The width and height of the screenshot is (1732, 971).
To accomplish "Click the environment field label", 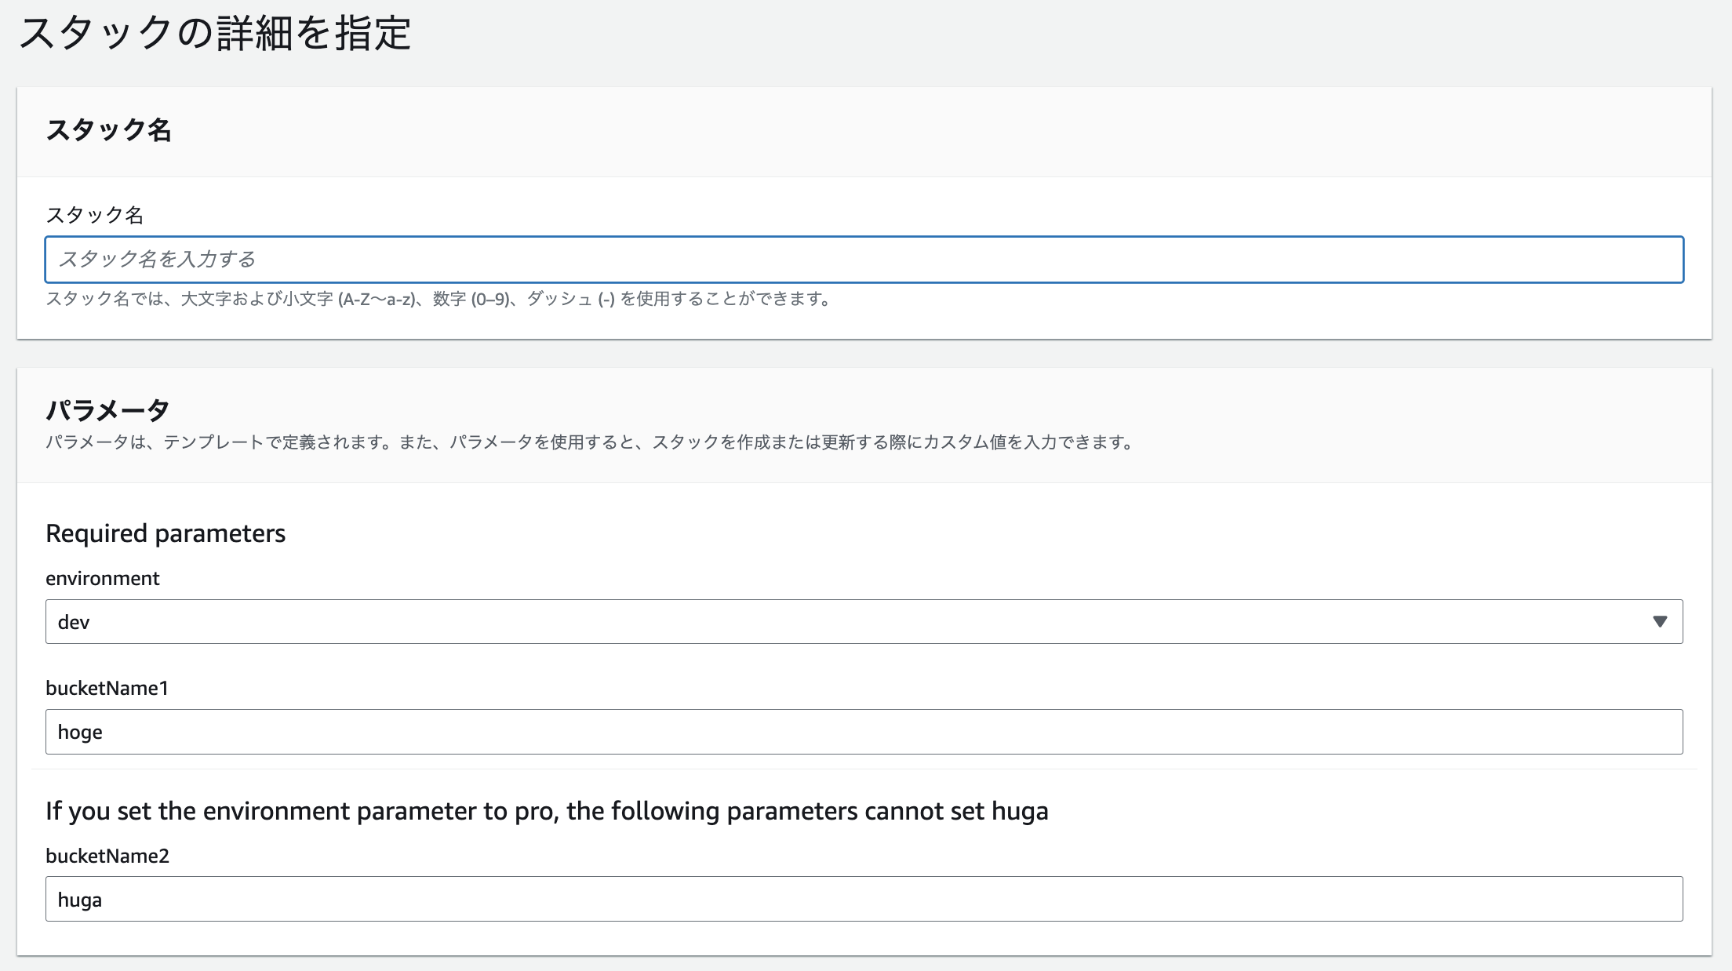I will [102, 578].
